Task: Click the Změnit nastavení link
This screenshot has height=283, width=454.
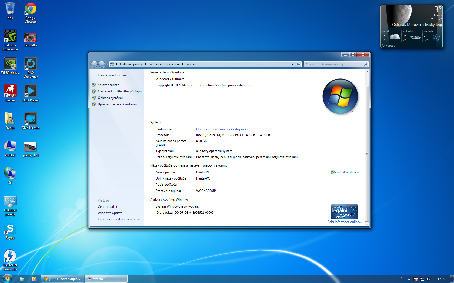Action: pyautogui.click(x=347, y=172)
